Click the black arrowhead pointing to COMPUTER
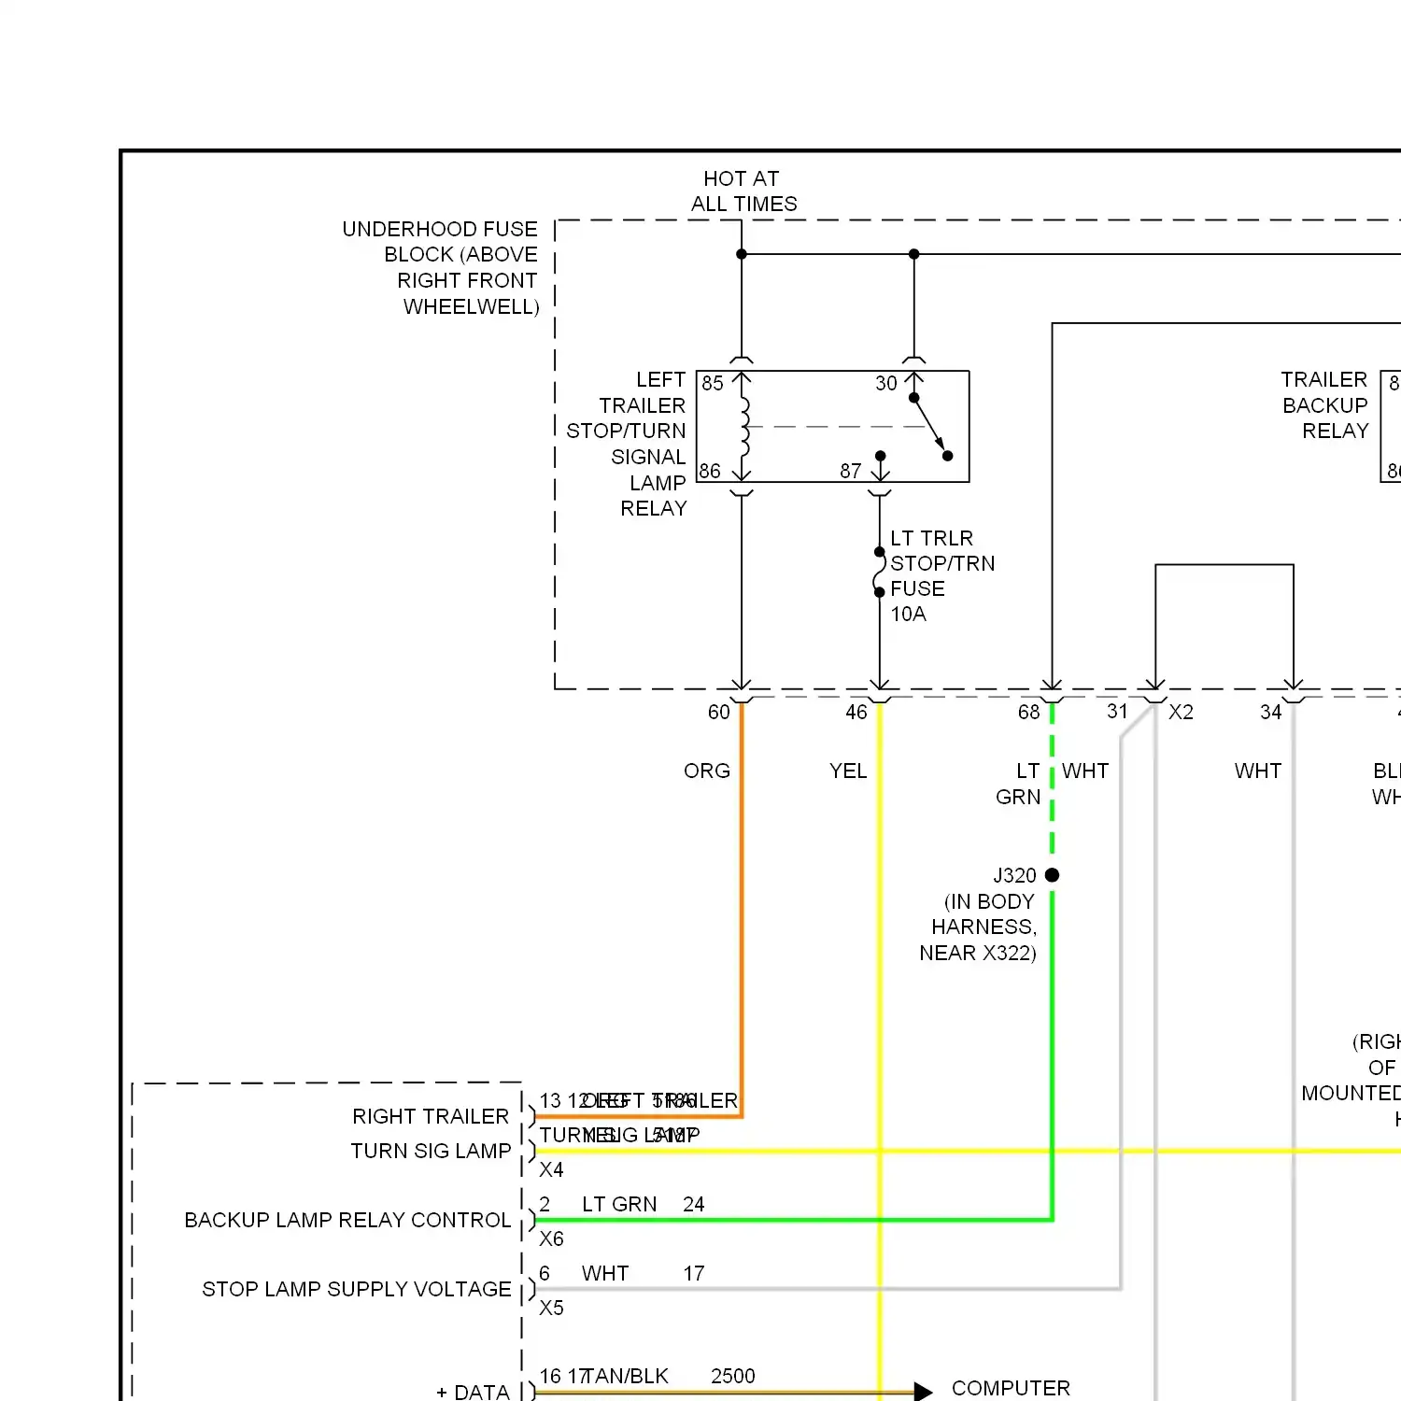The image size is (1401, 1401). [924, 1392]
